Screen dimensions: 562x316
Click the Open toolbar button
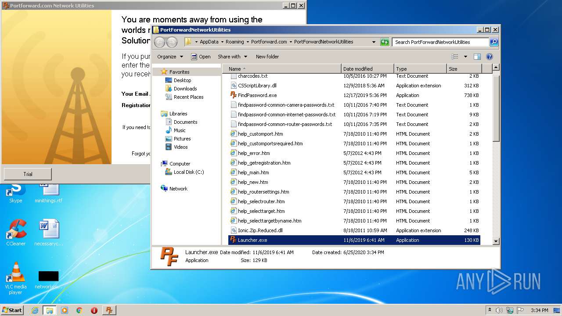[x=201, y=57]
